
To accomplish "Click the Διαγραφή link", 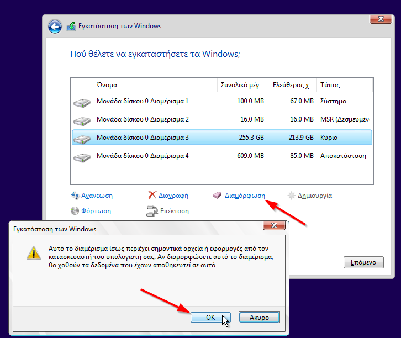I will [173, 196].
